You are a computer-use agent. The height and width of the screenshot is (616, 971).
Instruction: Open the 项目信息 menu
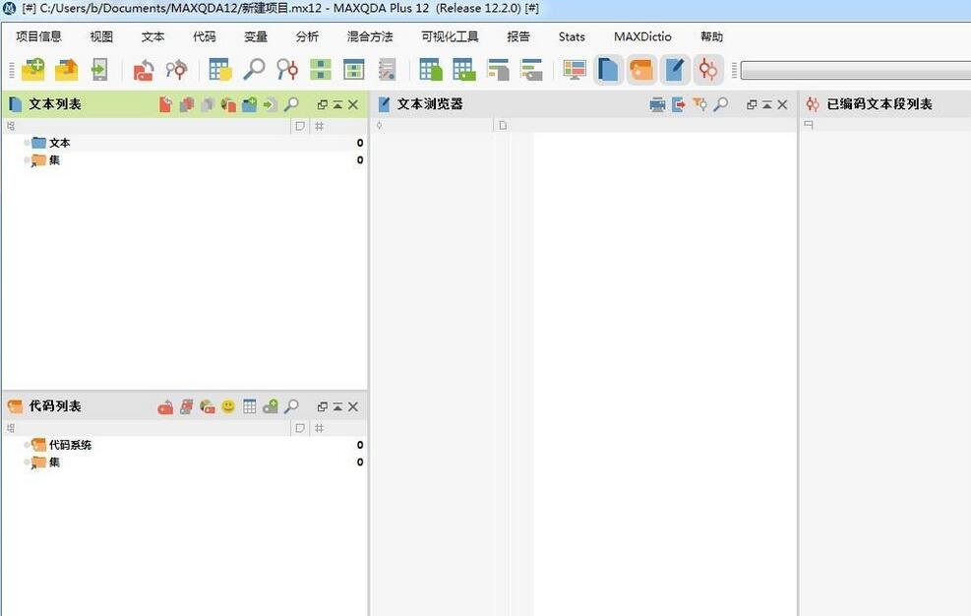39,36
